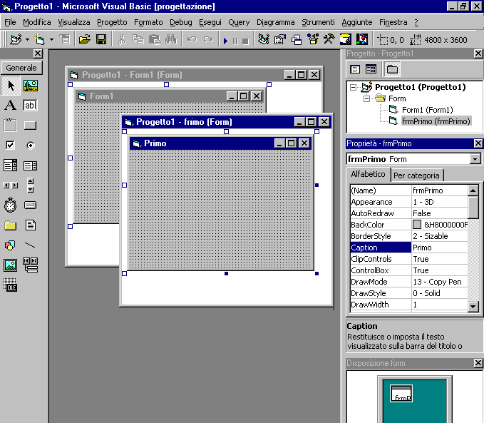
Task: Click the BackColor color swatch value
Action: tap(417, 224)
